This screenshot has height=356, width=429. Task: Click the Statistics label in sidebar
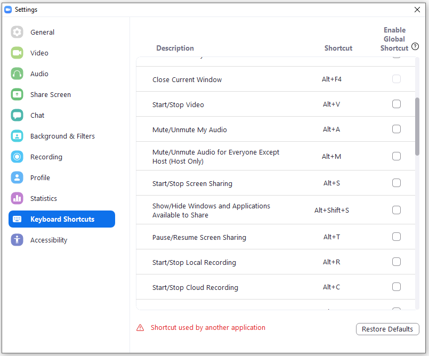click(x=44, y=199)
